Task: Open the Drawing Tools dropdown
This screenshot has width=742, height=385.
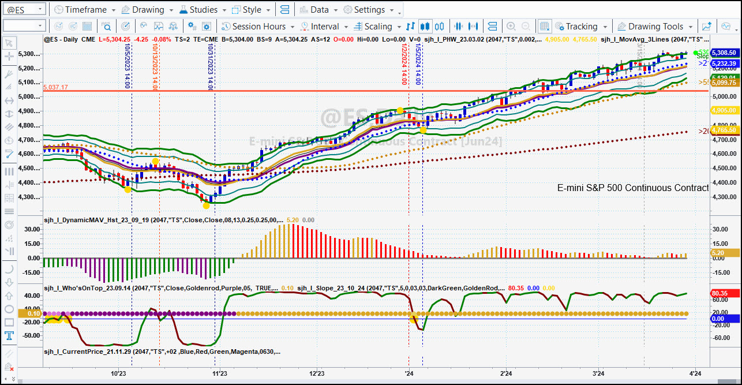Action: pyautogui.click(x=655, y=26)
